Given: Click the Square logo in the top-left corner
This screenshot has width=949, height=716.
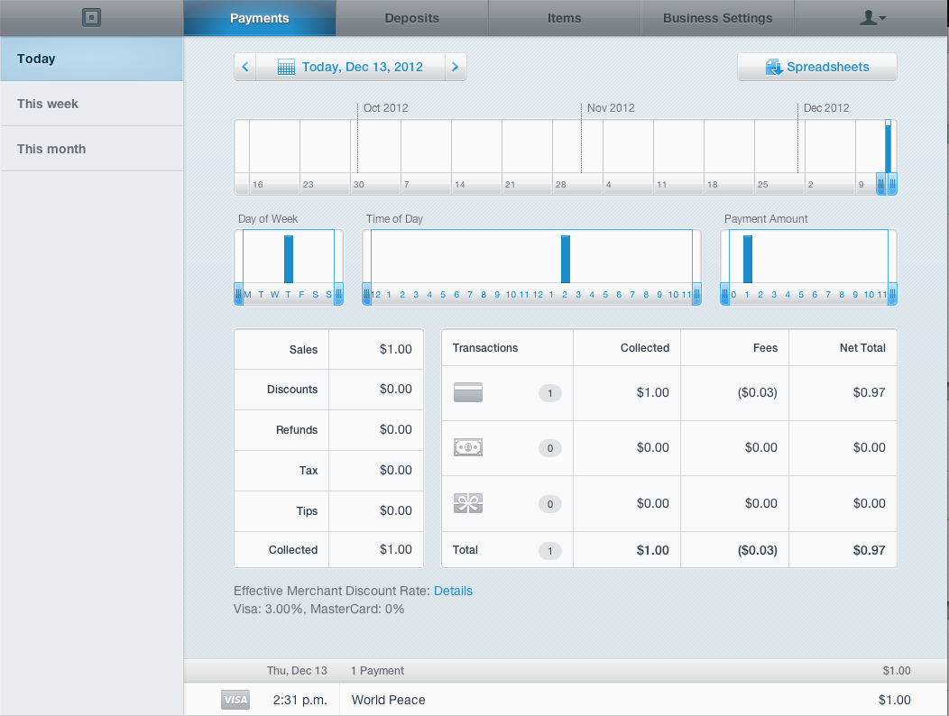Looking at the screenshot, I should tap(91, 17).
